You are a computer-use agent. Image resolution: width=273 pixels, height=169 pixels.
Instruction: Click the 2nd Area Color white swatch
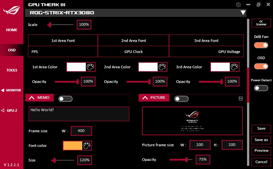point(148,67)
